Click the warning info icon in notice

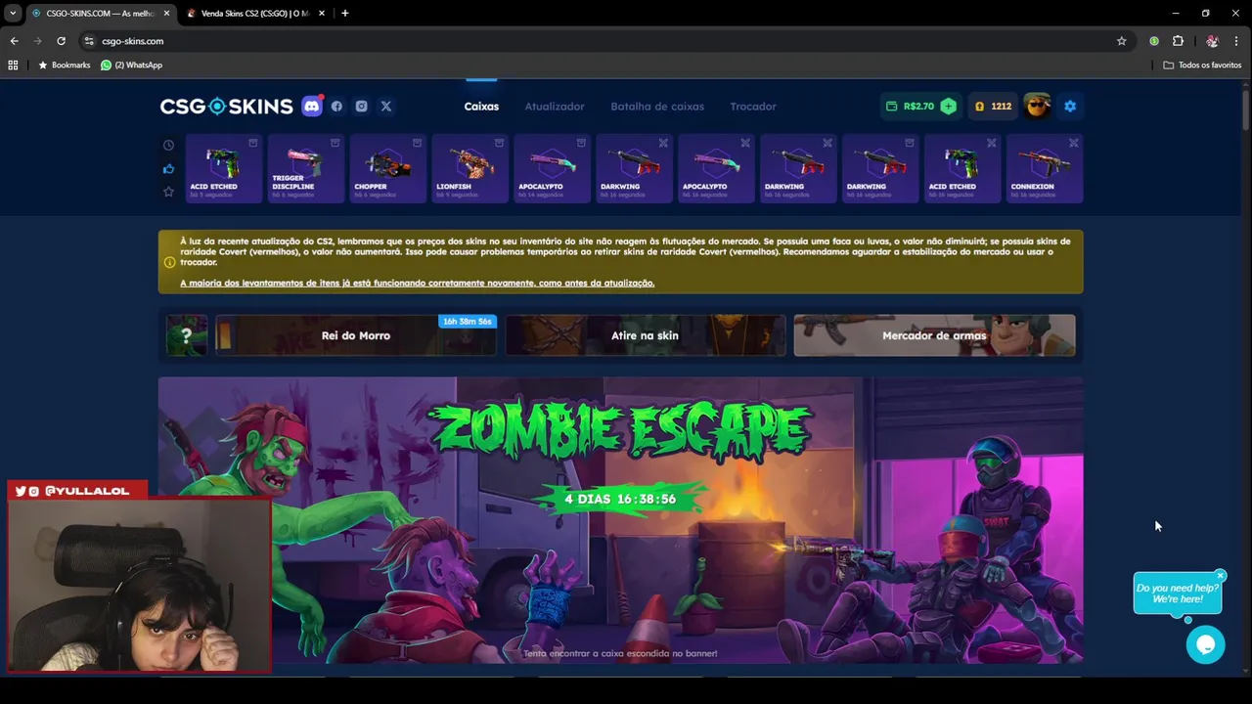click(169, 262)
